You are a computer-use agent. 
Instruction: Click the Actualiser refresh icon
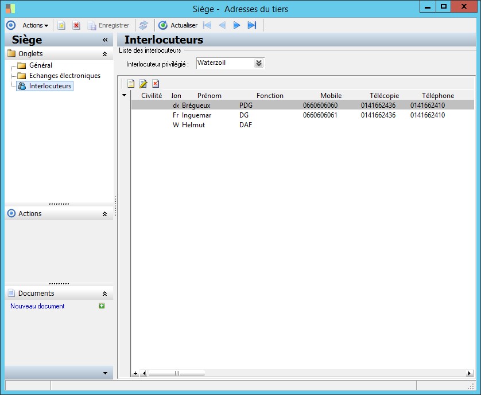point(163,25)
